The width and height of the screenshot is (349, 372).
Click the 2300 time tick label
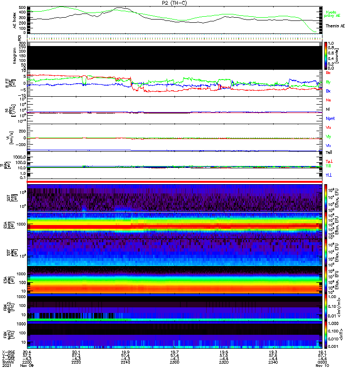pyautogui.click(x=174, y=362)
